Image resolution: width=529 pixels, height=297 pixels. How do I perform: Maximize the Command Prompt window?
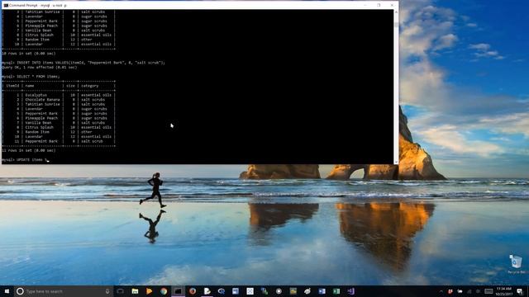[379, 5]
